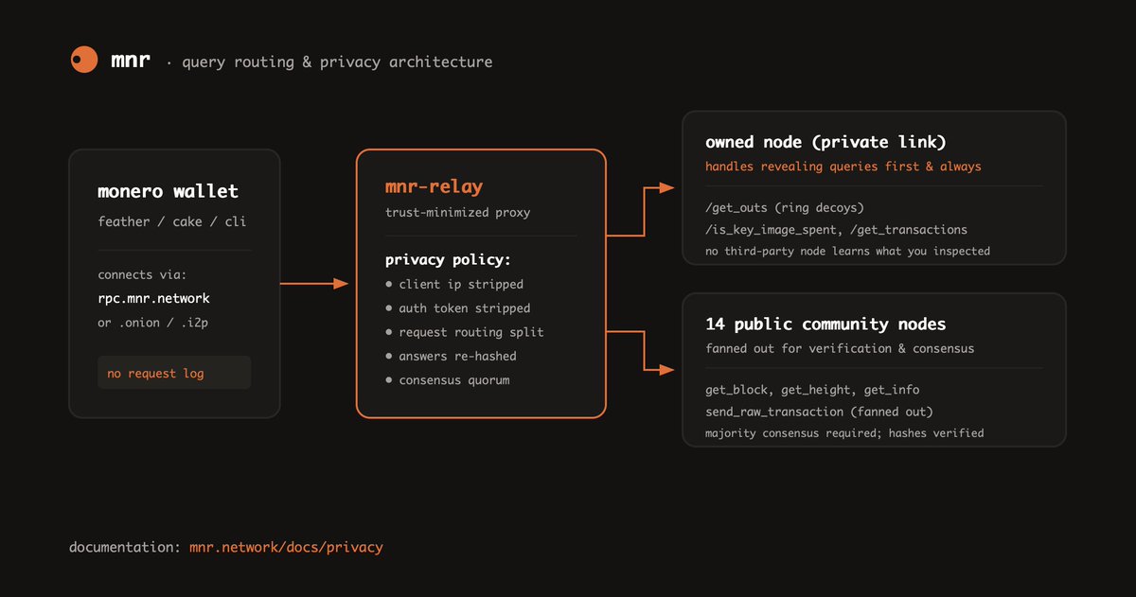Image resolution: width=1136 pixels, height=597 pixels.
Task: Click 'get_block, get_height, get_info' line
Action: [x=812, y=390]
